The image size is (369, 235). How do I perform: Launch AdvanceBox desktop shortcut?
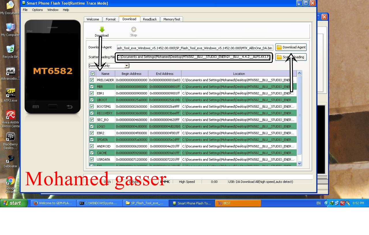coord(10,73)
